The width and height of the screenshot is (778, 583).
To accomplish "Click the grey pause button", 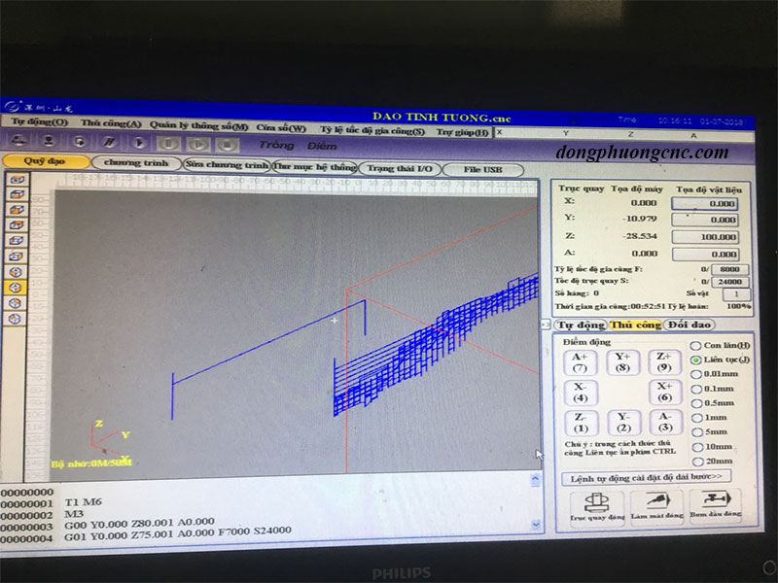I will (x=168, y=144).
